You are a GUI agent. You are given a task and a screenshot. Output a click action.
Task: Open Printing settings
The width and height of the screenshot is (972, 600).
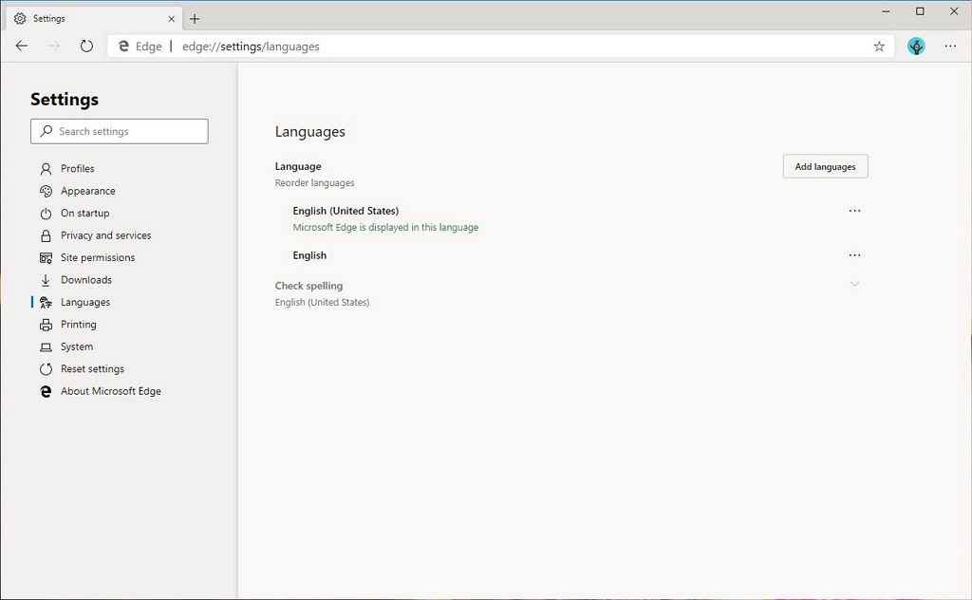click(x=79, y=325)
